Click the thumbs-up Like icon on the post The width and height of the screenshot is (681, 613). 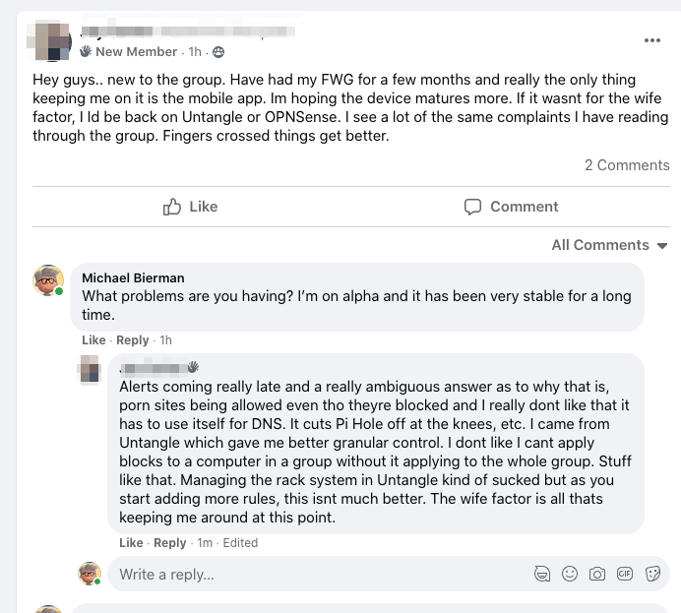173,207
